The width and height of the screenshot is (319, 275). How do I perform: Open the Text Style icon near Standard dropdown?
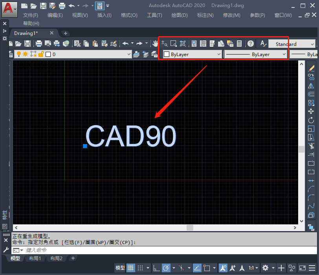(263, 44)
